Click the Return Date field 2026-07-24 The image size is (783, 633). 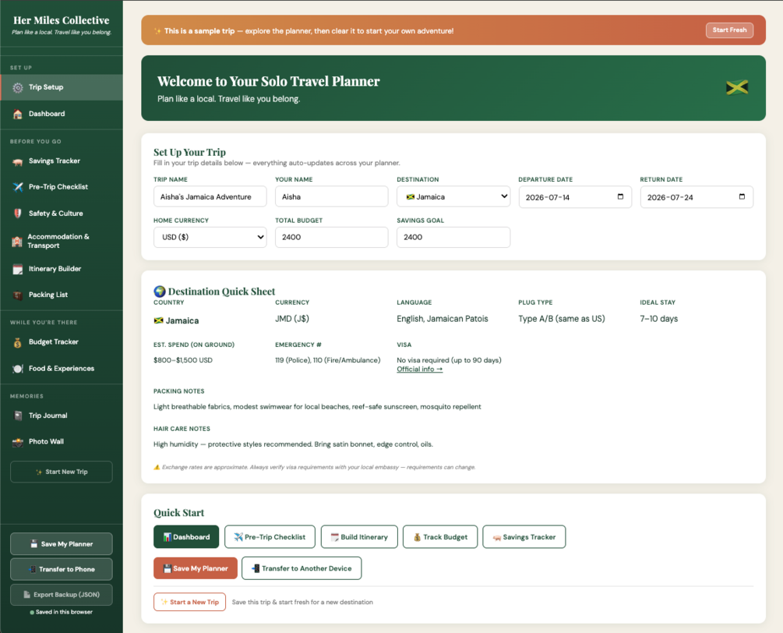point(697,197)
